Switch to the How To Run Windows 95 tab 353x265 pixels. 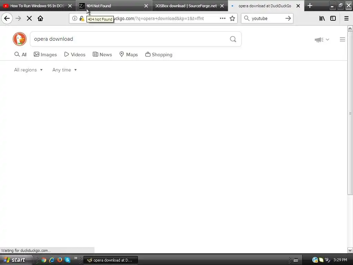(x=37, y=6)
